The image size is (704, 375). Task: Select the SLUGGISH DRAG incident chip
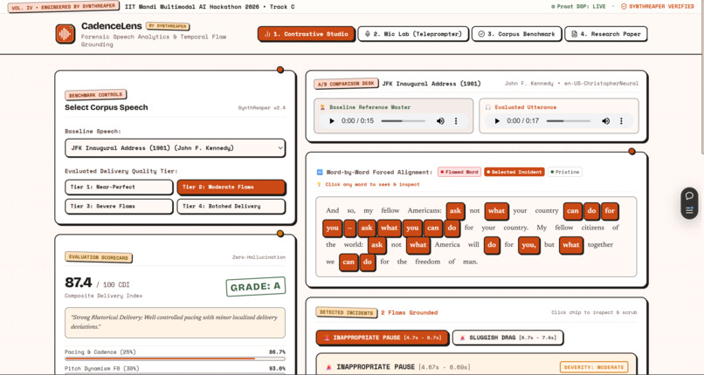(507, 337)
